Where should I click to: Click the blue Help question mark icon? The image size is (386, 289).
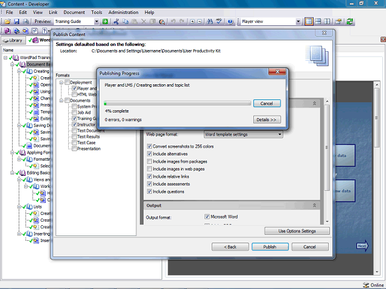point(230,22)
